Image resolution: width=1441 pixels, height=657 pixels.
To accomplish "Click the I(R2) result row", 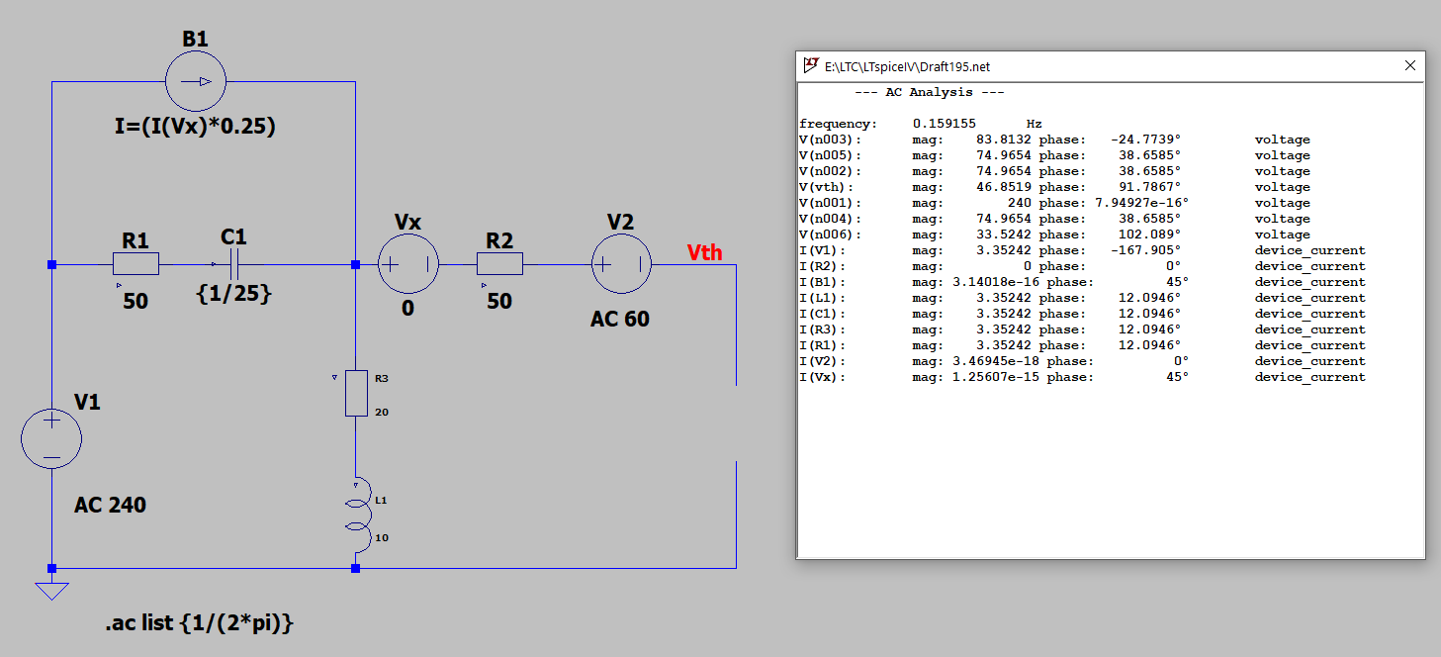I will coord(1082,266).
